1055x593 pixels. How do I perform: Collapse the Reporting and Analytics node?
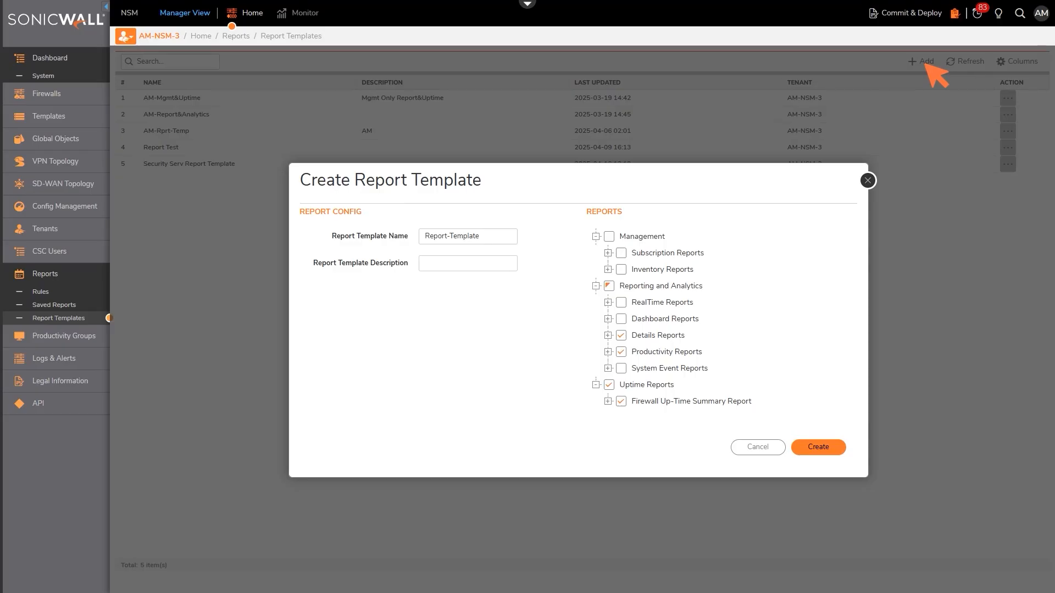point(596,286)
